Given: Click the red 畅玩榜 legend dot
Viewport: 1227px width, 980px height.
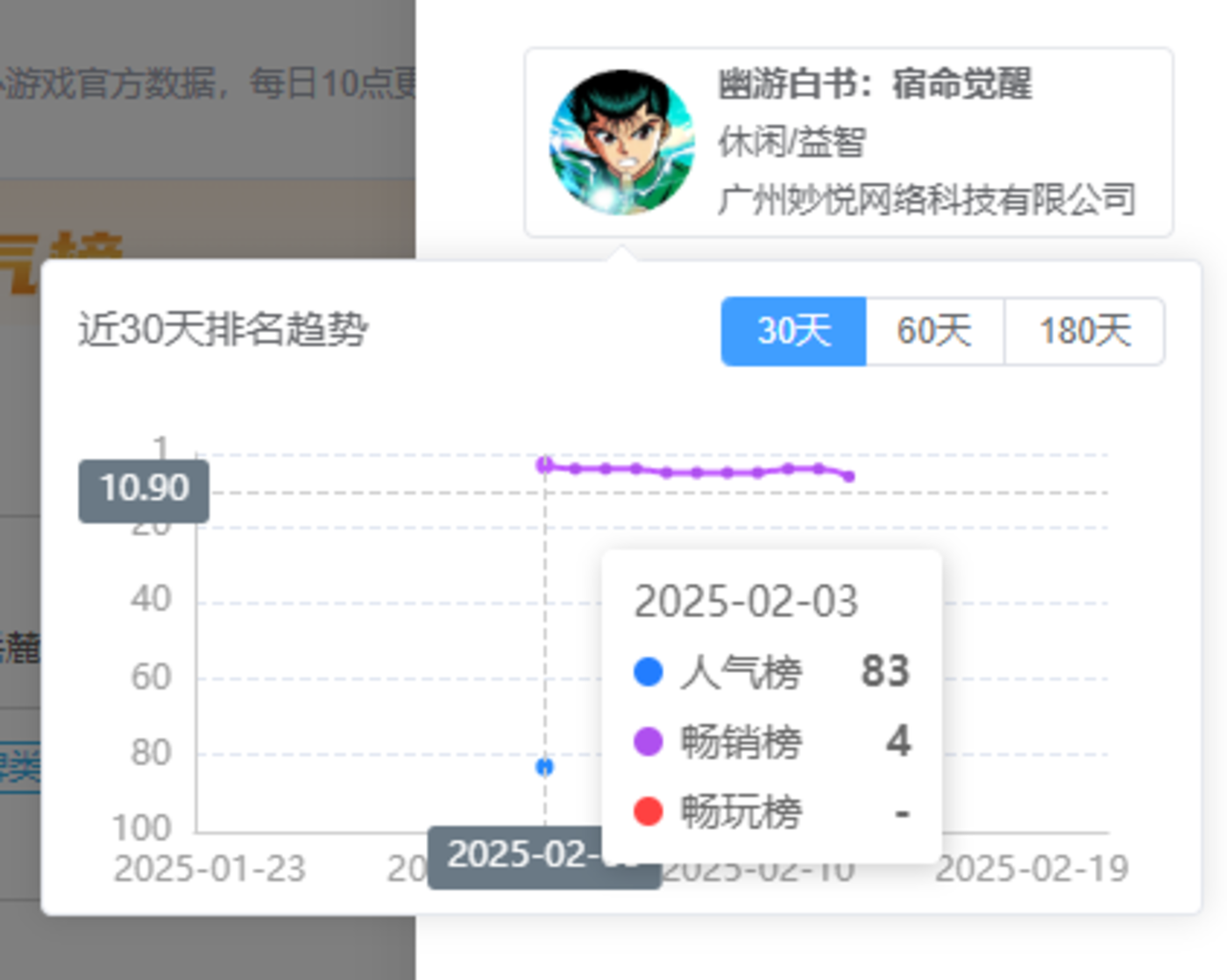Looking at the screenshot, I should 648,811.
